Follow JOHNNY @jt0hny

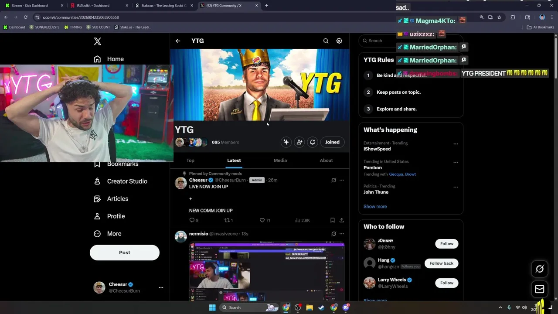tap(446, 244)
